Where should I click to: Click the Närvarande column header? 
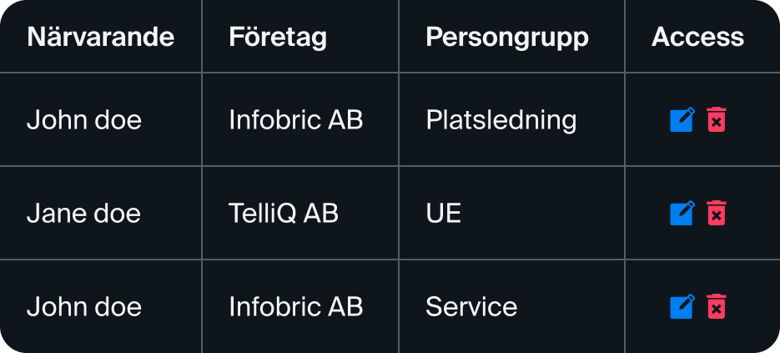click(x=100, y=37)
